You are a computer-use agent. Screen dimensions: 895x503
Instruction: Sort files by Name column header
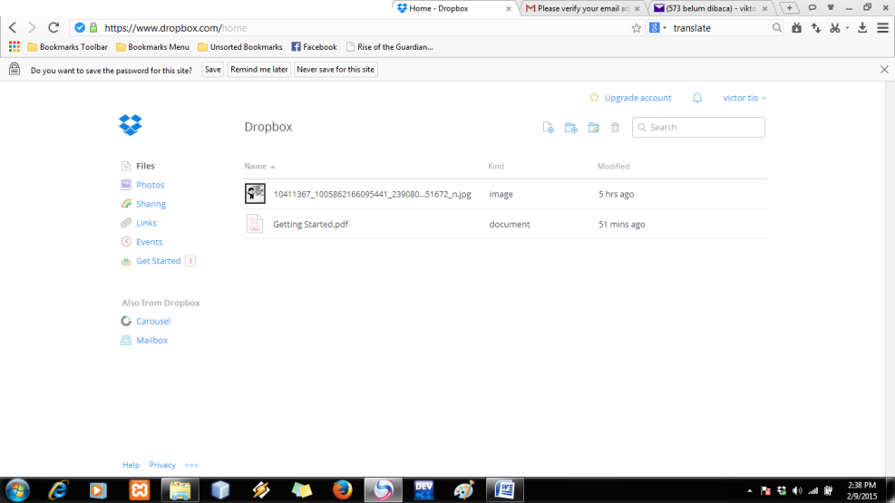(256, 166)
